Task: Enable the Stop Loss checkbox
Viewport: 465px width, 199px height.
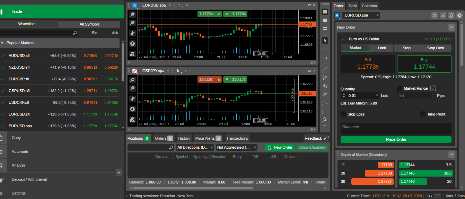Action: click(x=343, y=114)
